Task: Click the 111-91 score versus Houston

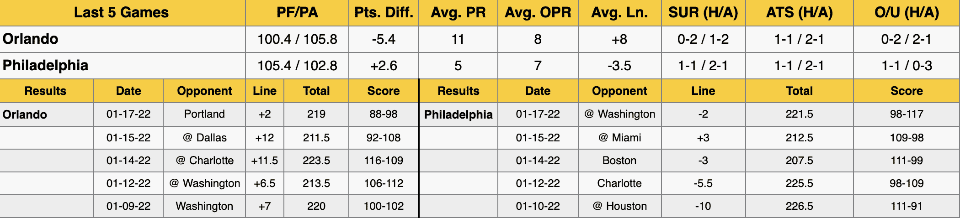Action: point(907,206)
